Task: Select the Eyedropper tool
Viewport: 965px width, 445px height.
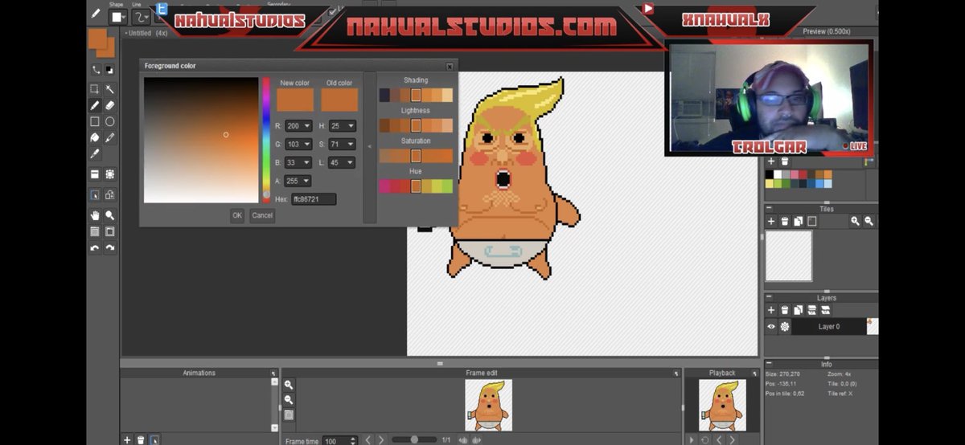Action: 95,153
